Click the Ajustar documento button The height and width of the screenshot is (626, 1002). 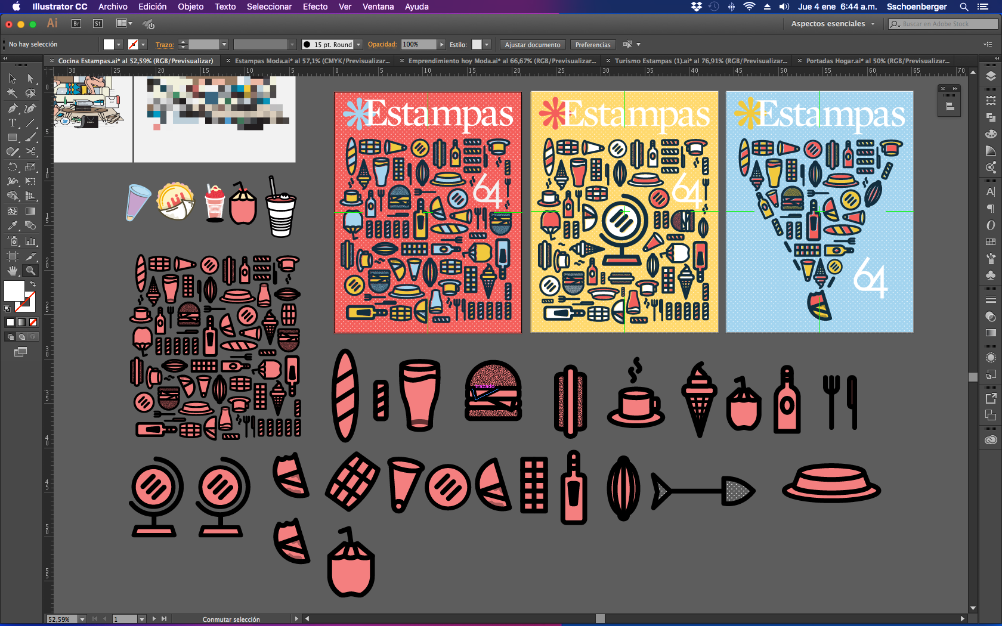(533, 45)
